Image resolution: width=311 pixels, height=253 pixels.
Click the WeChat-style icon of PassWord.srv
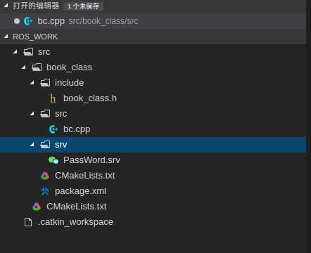pos(53,160)
